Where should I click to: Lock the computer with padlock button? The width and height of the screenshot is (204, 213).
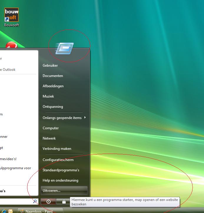pyautogui.click(x=64, y=202)
